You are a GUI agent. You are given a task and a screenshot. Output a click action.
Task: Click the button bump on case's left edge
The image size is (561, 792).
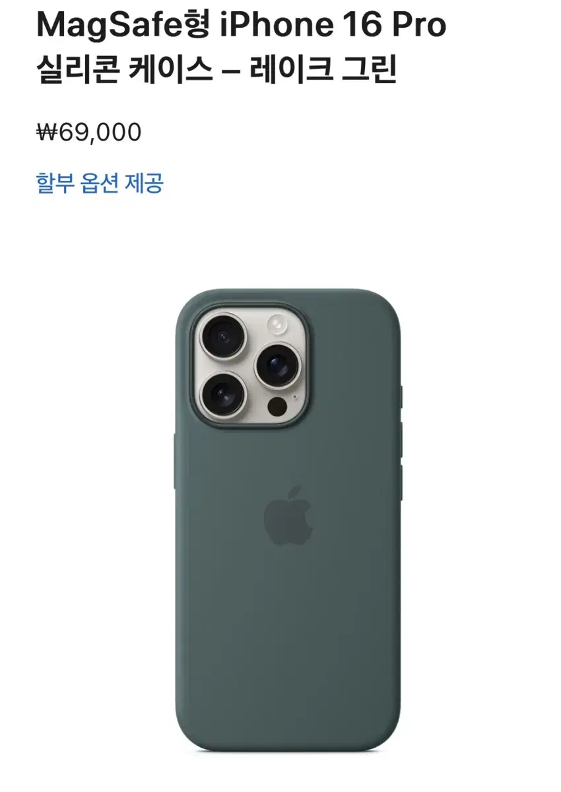click(174, 461)
